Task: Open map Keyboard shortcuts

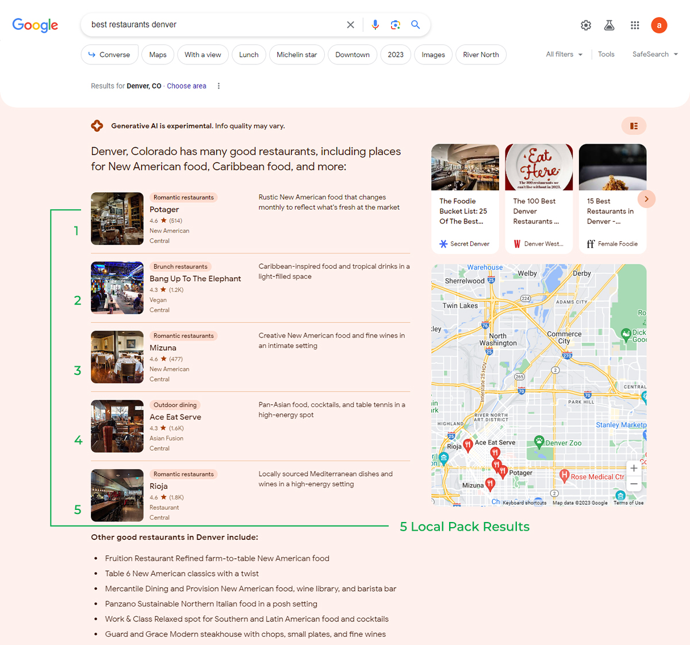Action: (524, 503)
